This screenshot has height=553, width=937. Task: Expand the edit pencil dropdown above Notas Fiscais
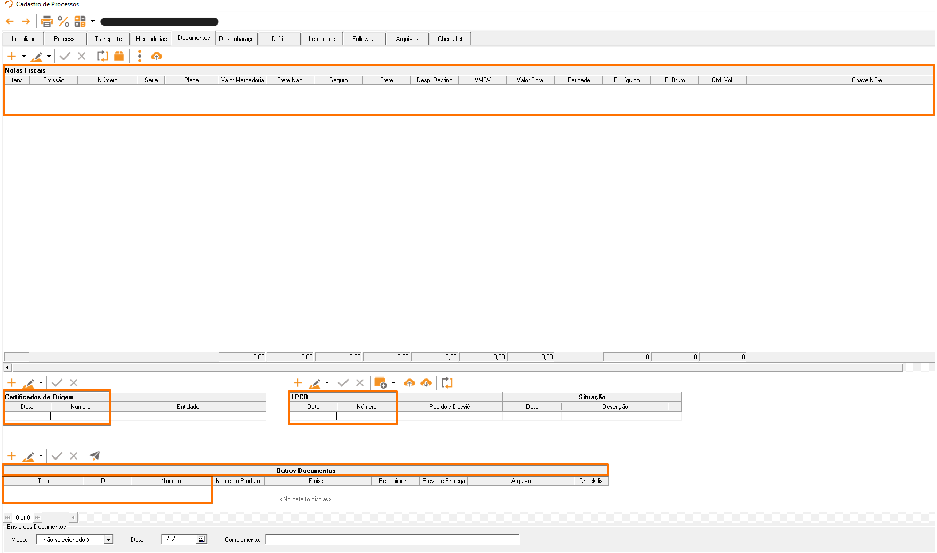49,56
